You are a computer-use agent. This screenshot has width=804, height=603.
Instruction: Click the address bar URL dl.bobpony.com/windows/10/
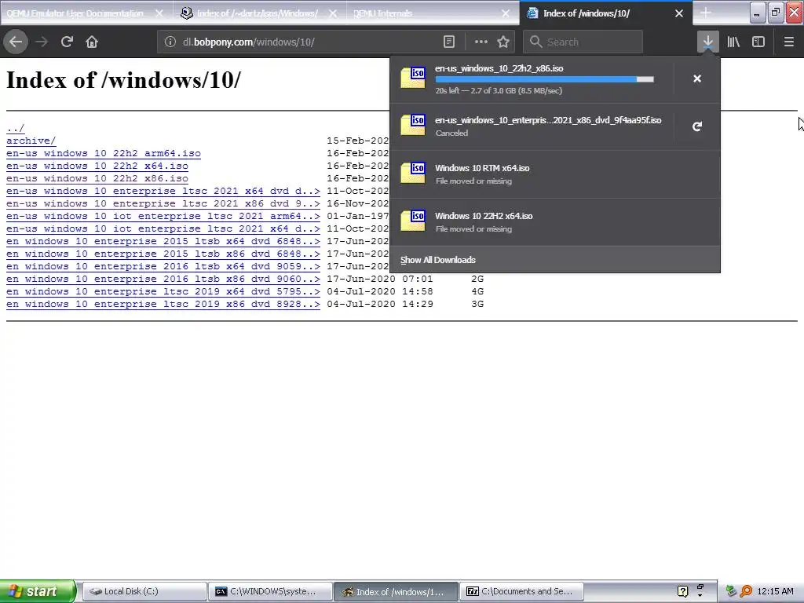249,42
